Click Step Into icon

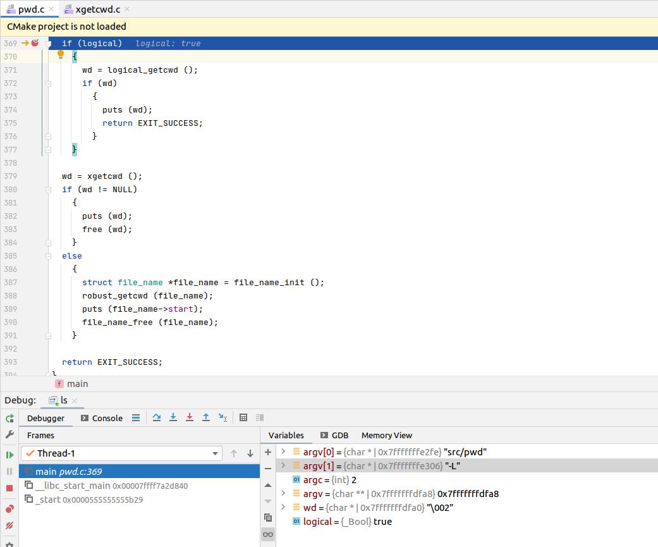point(173,417)
